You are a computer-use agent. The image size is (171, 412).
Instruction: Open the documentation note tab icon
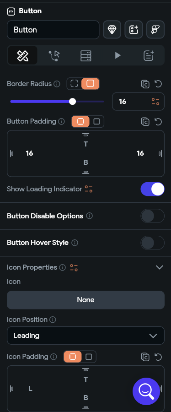coord(149,55)
